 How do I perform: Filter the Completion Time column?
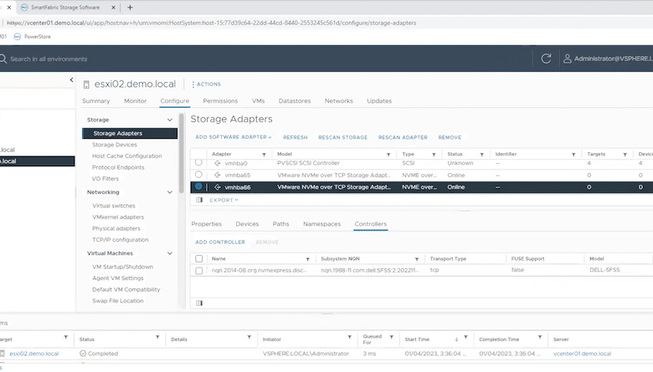pyautogui.click(x=540, y=337)
